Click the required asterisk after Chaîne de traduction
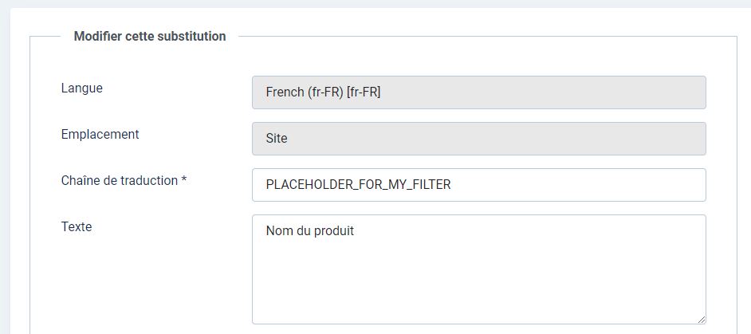This screenshot has height=334, width=751. point(184,181)
